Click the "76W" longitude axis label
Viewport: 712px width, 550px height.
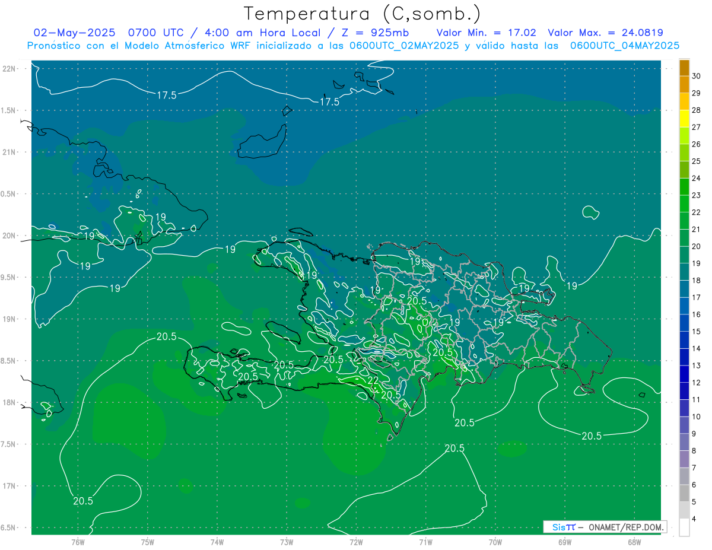78,542
